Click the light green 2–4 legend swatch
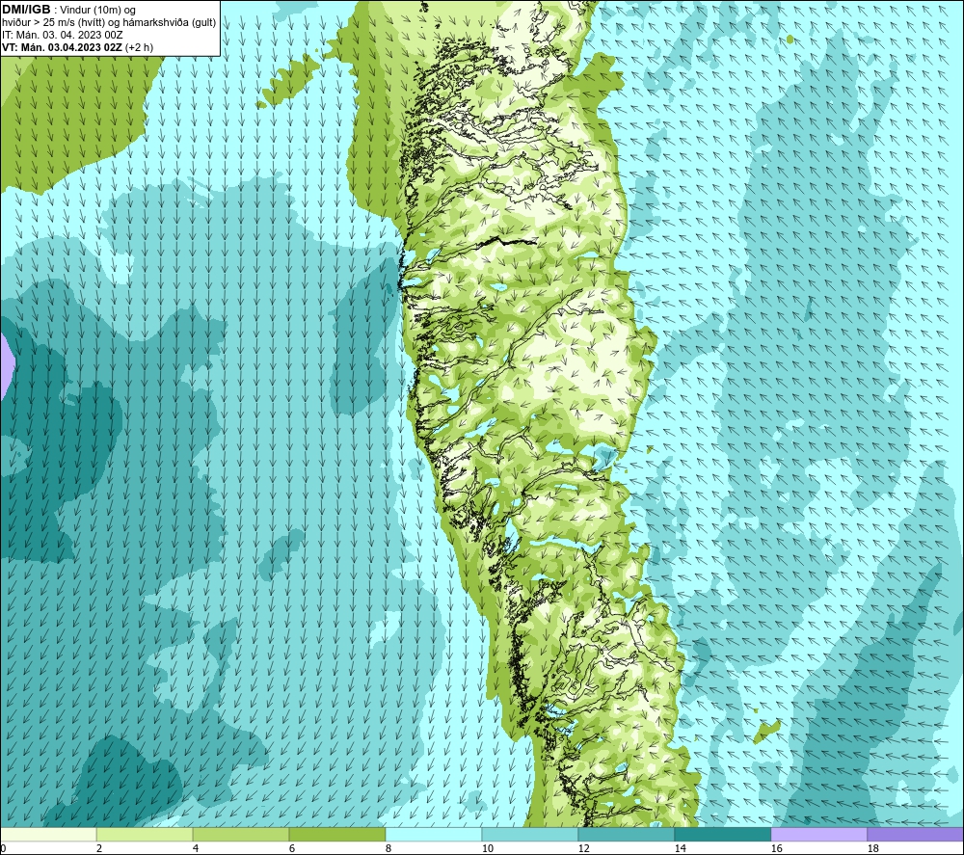The height and width of the screenshot is (855, 964). [x=145, y=834]
